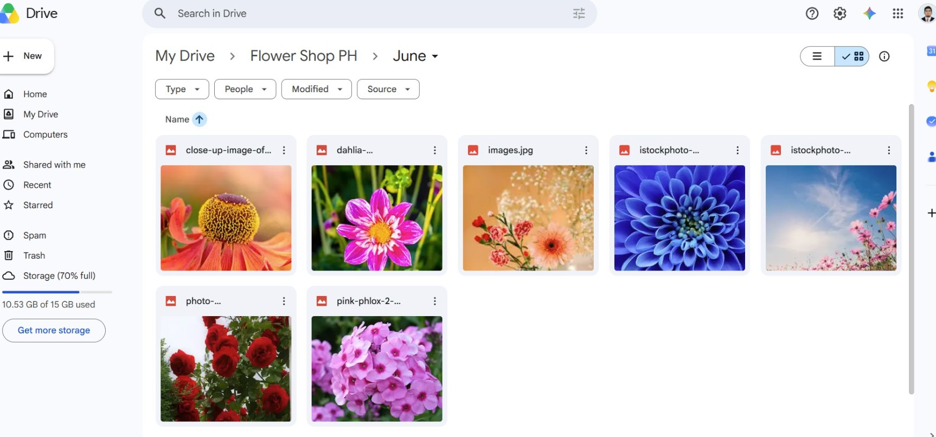Open more actions for photo- file
The width and height of the screenshot is (936, 437).
284,301
